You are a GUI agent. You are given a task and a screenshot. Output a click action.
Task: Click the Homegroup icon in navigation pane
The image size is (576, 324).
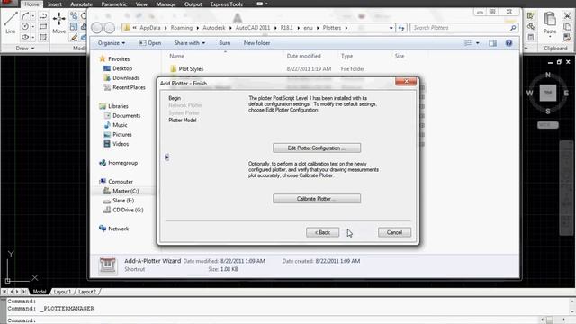pos(103,163)
